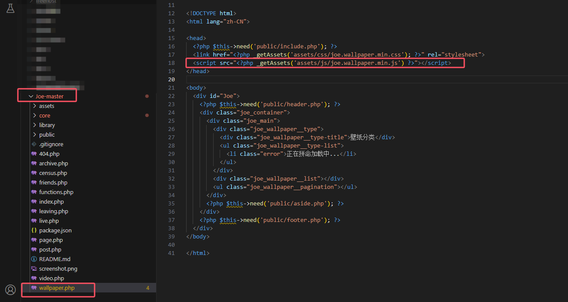Select wallpaper.php in the explorer
This screenshot has height=302, width=568.
click(x=57, y=288)
